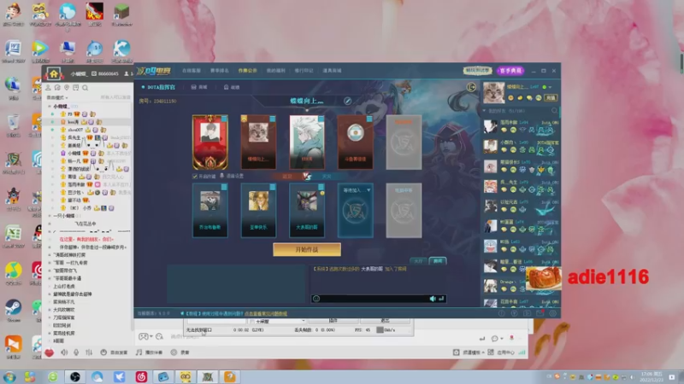The width and height of the screenshot is (684, 384).
Task: Click the 开始作战 start battle button
Action: [x=307, y=249]
